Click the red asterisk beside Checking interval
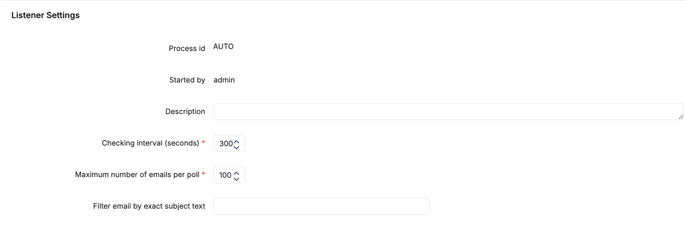684x226 pixels. click(x=203, y=142)
